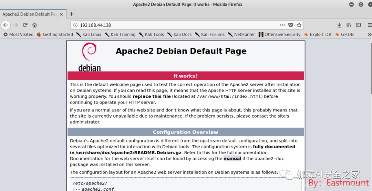Screen dimensions: 372x191
Task: Click the manual link in Configuration Overview
Action: pos(232,159)
